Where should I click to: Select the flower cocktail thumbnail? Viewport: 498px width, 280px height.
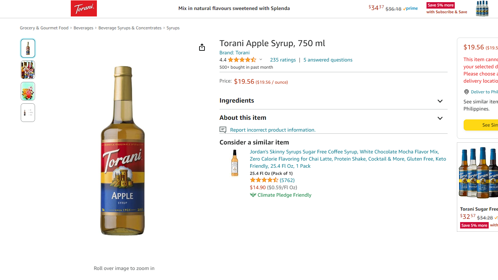(28, 91)
